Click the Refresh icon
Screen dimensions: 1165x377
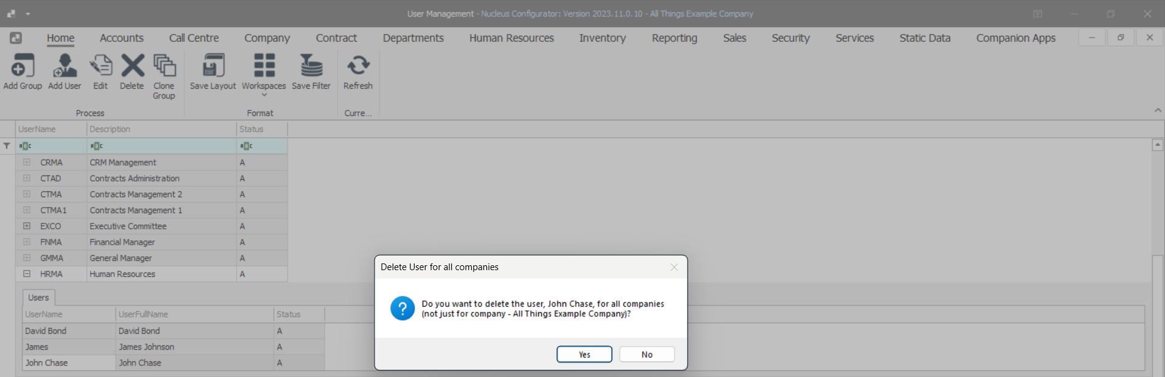[358, 66]
